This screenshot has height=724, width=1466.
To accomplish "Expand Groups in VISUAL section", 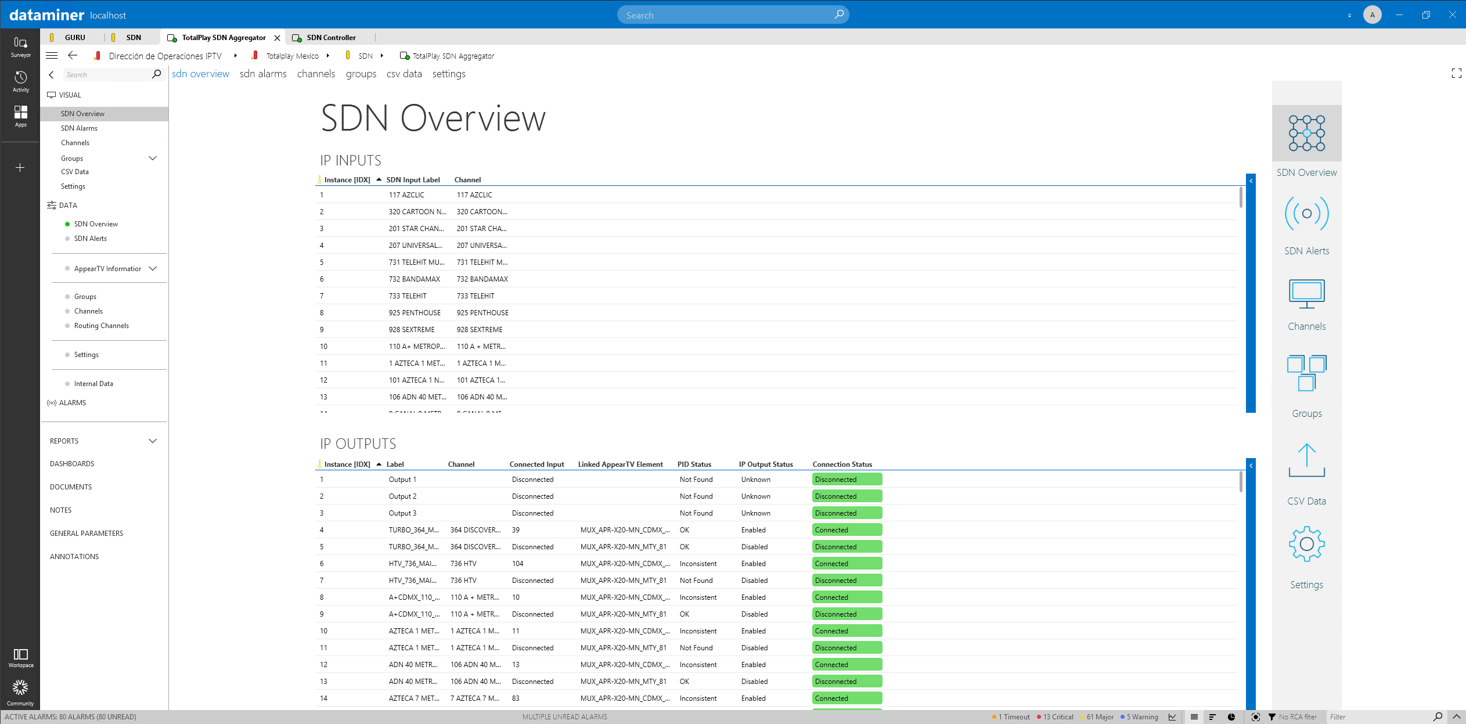I will (x=153, y=159).
